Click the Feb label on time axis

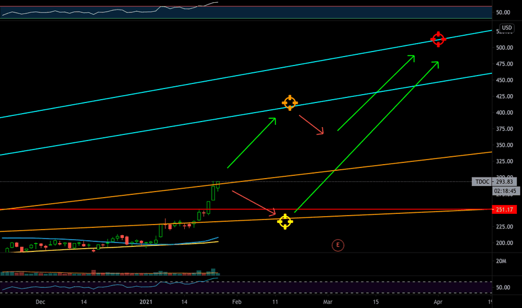237,302
